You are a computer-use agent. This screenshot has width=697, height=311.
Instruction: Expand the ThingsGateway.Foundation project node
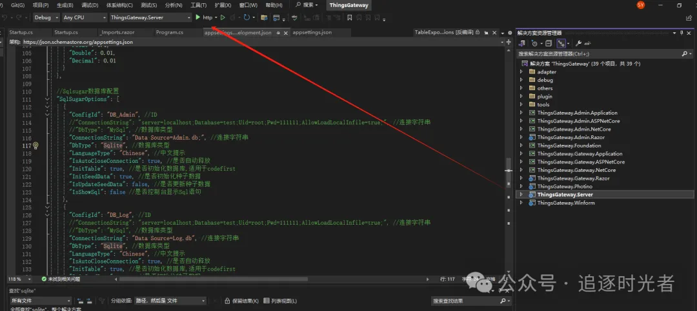pos(521,146)
